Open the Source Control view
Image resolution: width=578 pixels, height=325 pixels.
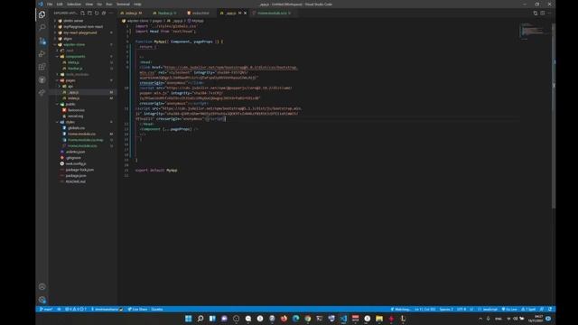click(42, 41)
